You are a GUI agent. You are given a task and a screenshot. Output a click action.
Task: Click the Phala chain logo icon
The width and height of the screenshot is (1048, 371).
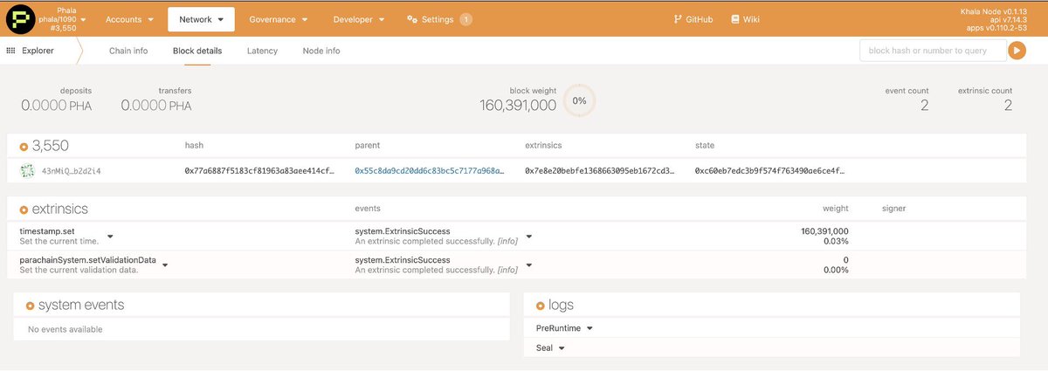(19, 18)
